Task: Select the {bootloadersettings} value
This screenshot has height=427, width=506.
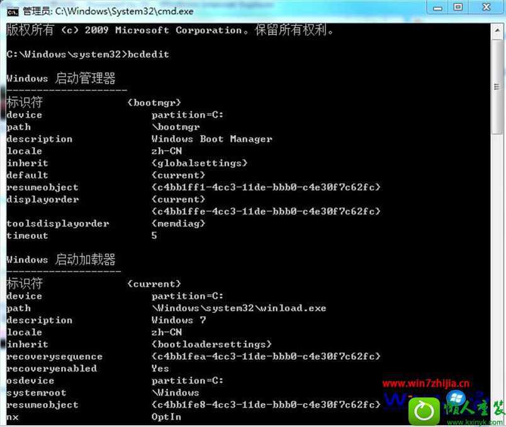Action: [x=211, y=345]
